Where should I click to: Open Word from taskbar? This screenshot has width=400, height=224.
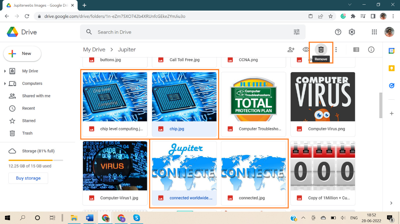coord(90,218)
